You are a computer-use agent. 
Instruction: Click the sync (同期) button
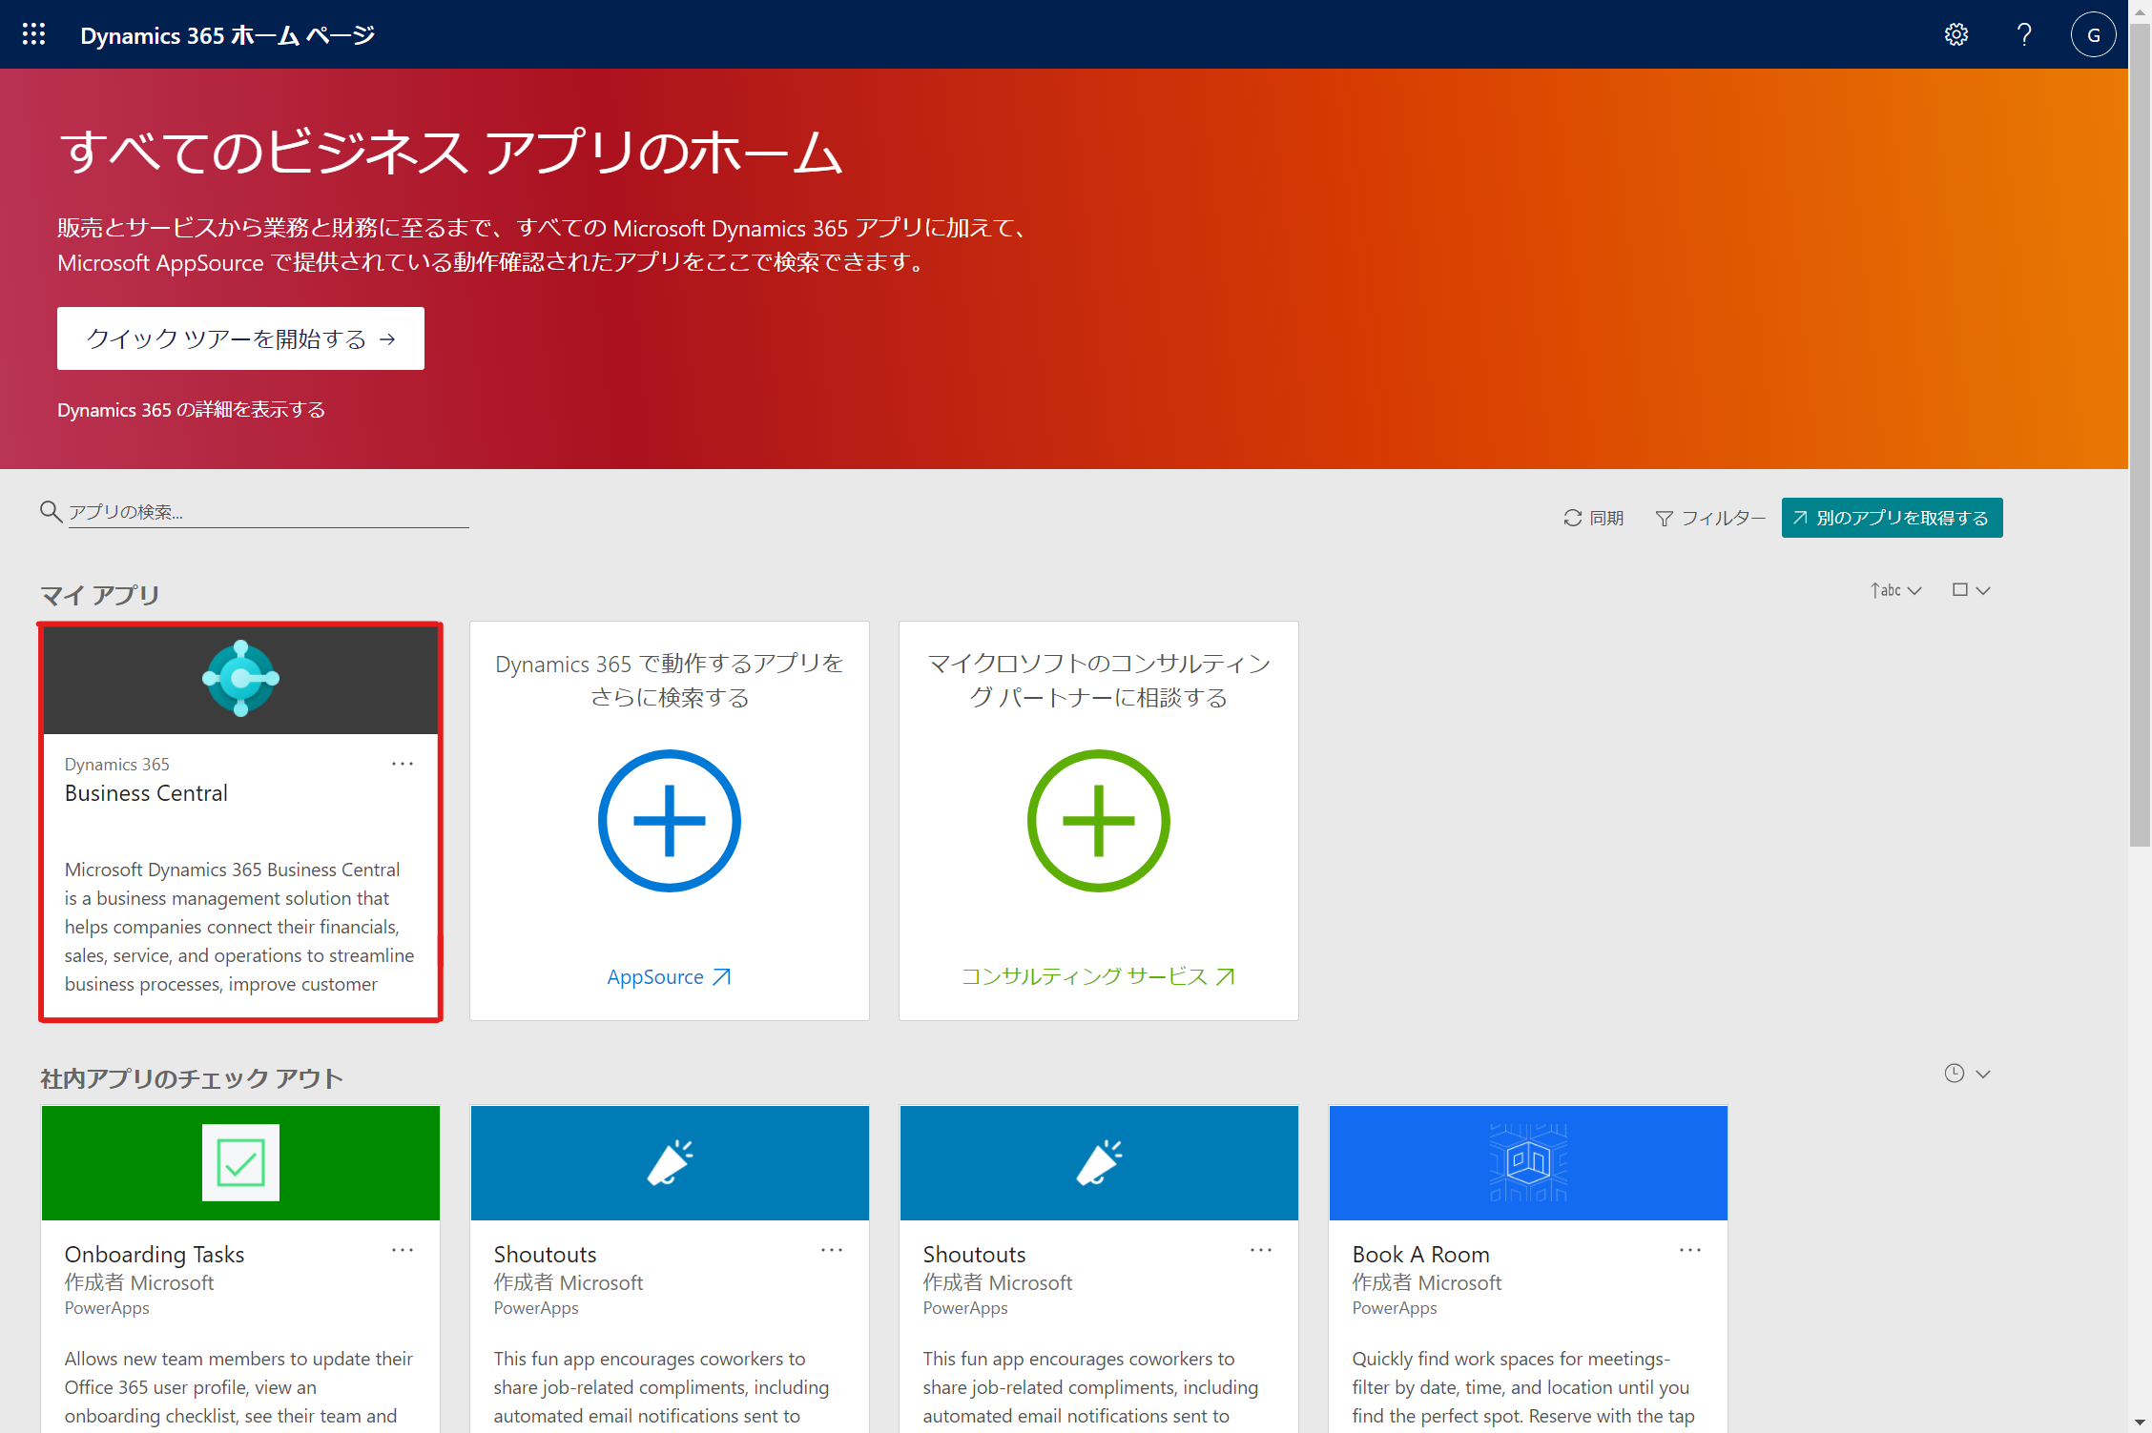pyautogui.click(x=1594, y=518)
